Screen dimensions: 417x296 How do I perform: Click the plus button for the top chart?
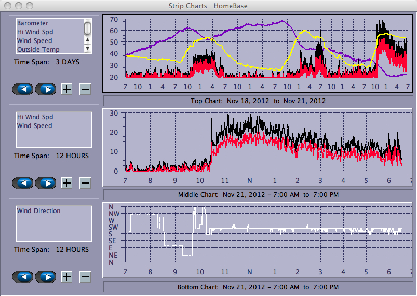[66, 89]
